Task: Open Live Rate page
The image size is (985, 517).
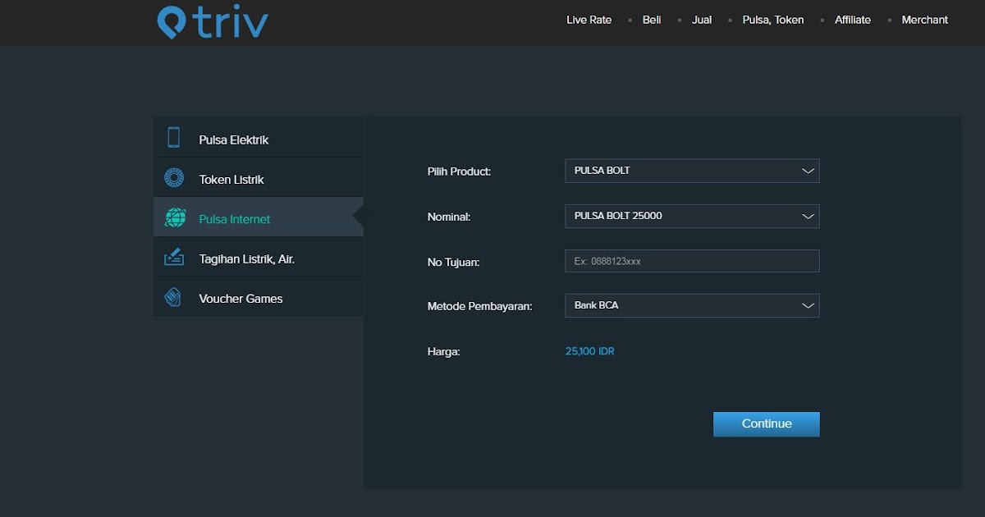Action: (x=589, y=20)
